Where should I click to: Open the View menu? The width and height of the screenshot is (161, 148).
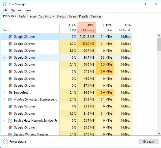28,10
